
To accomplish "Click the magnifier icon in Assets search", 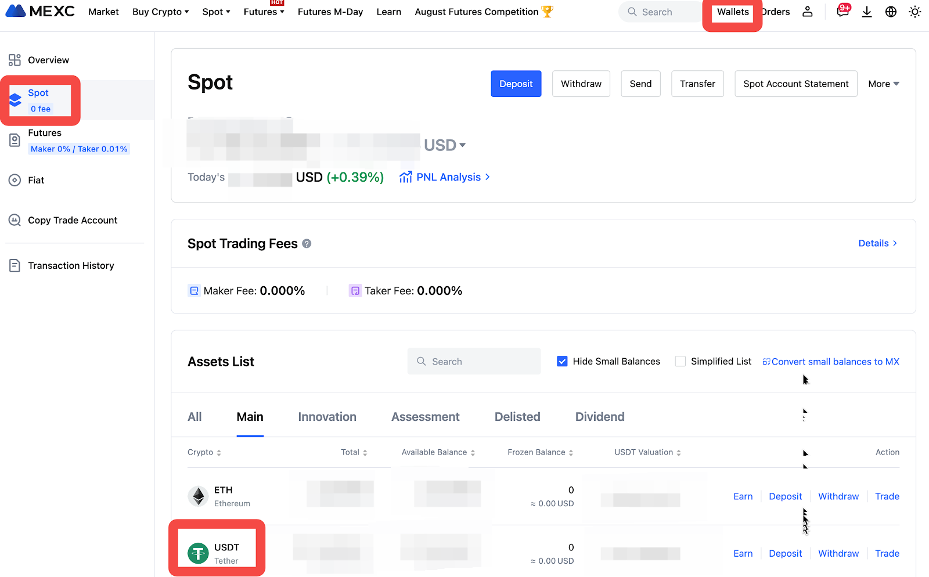I will [x=422, y=361].
